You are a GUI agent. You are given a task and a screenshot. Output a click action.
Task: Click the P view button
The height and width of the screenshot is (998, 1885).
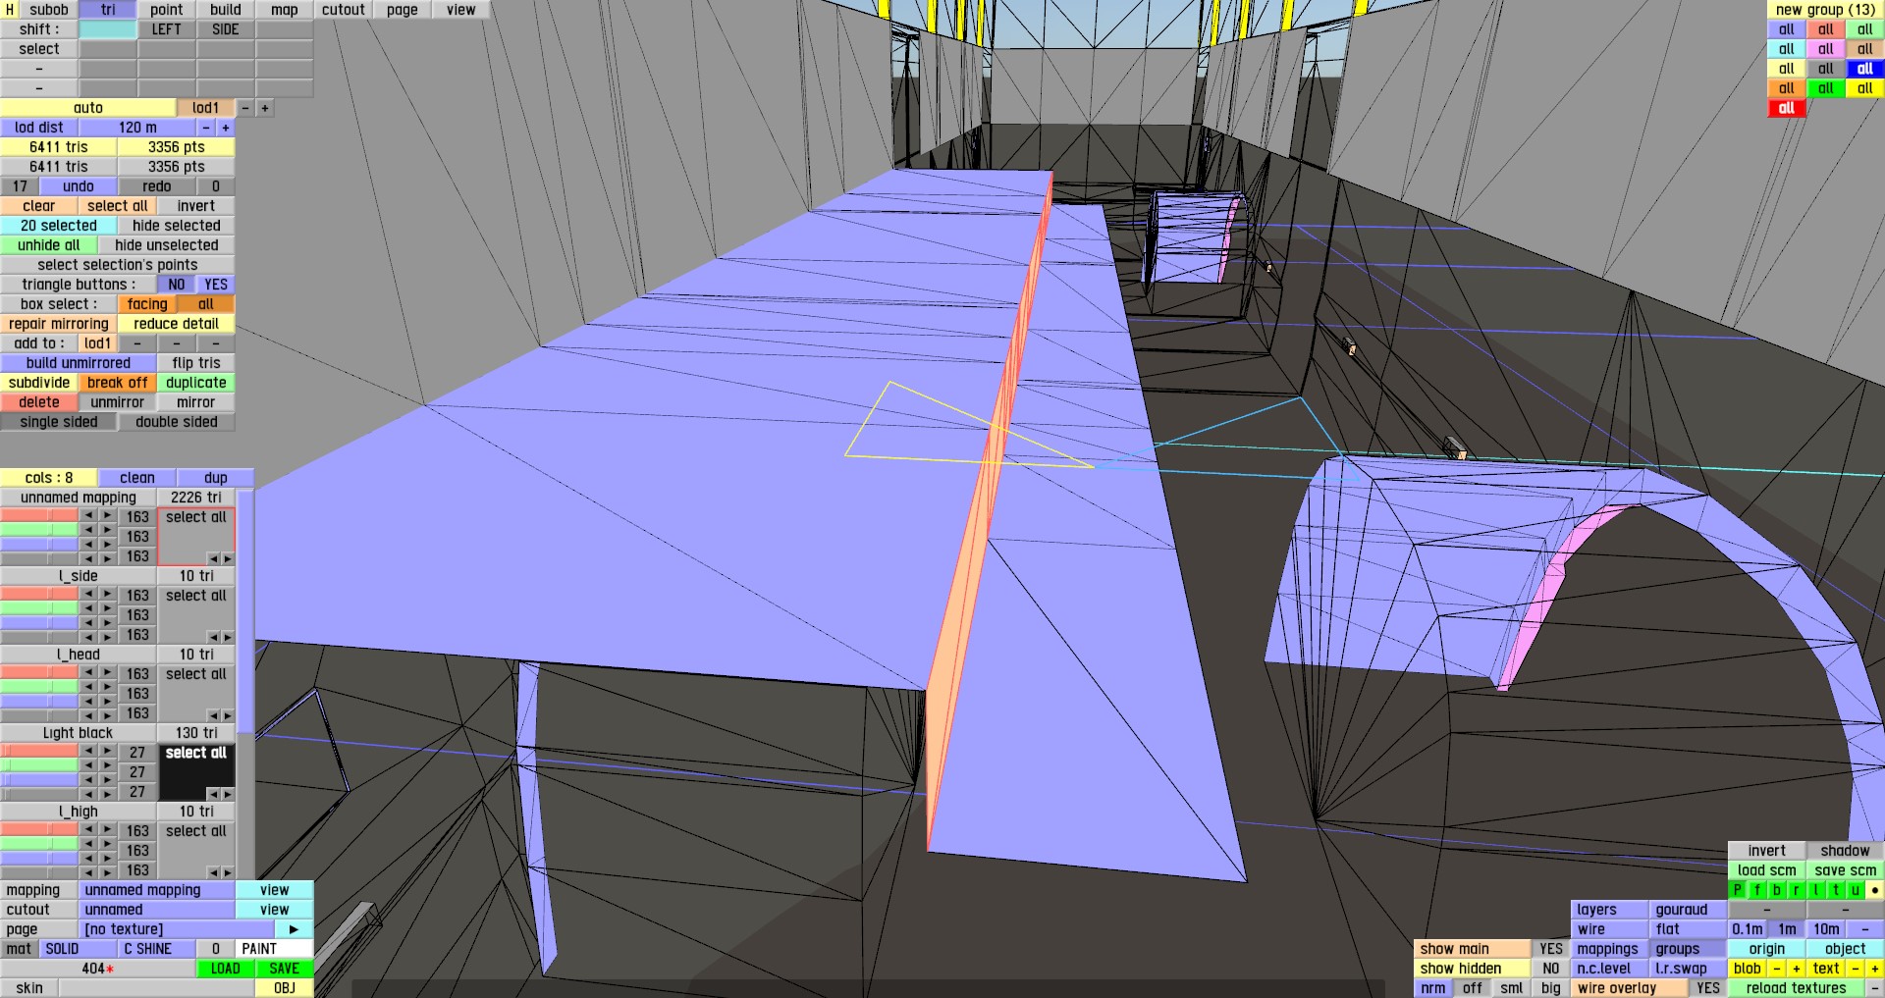click(1738, 890)
